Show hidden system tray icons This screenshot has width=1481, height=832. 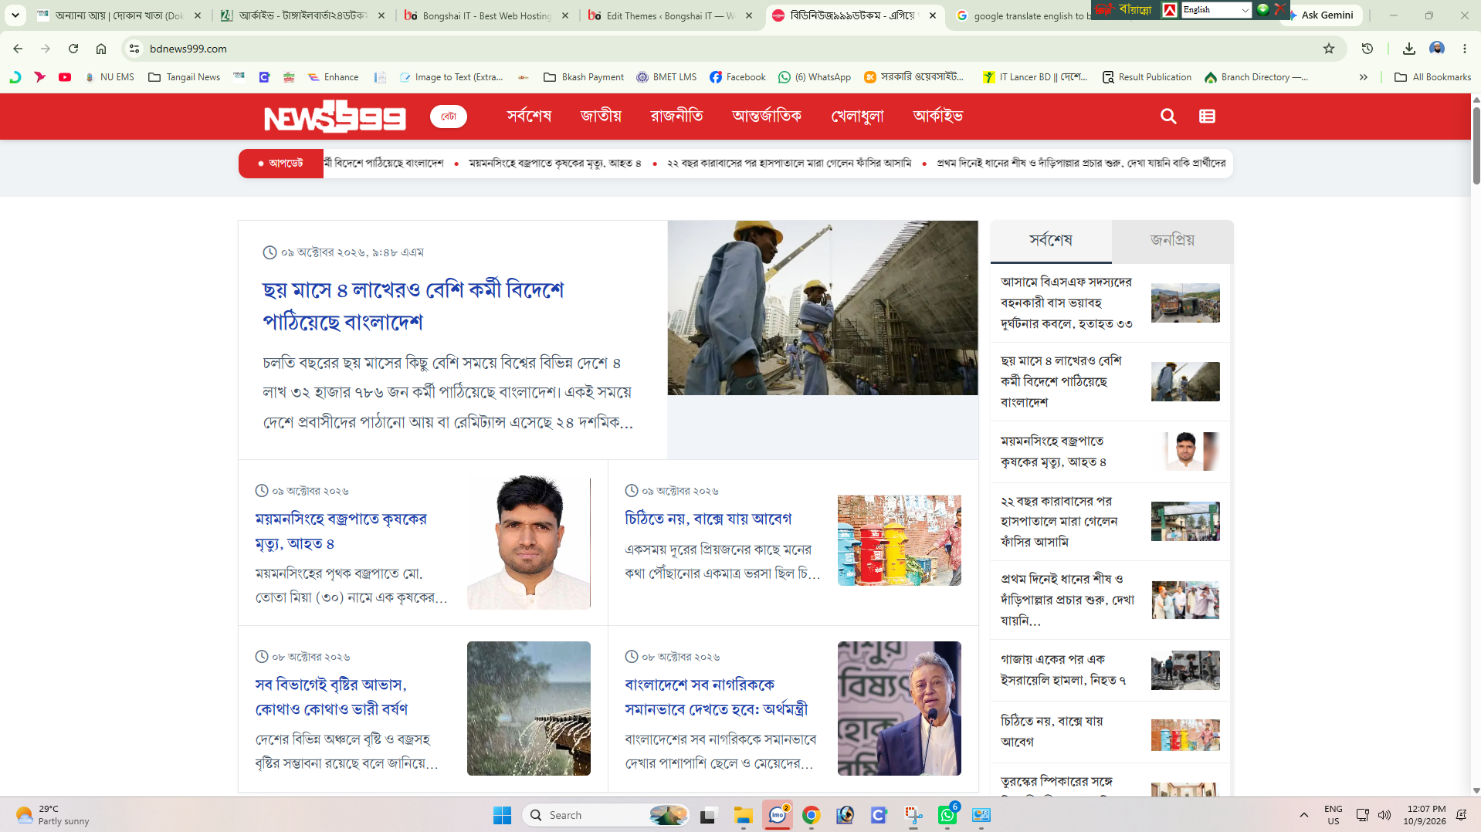click(x=1304, y=815)
